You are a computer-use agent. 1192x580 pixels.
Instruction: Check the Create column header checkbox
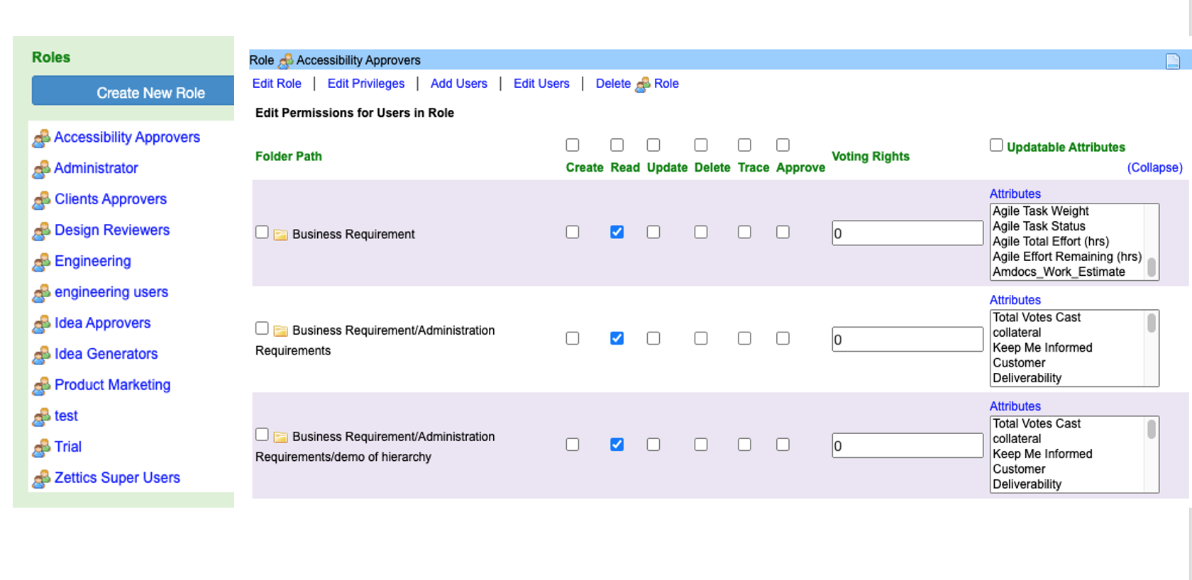click(x=573, y=145)
